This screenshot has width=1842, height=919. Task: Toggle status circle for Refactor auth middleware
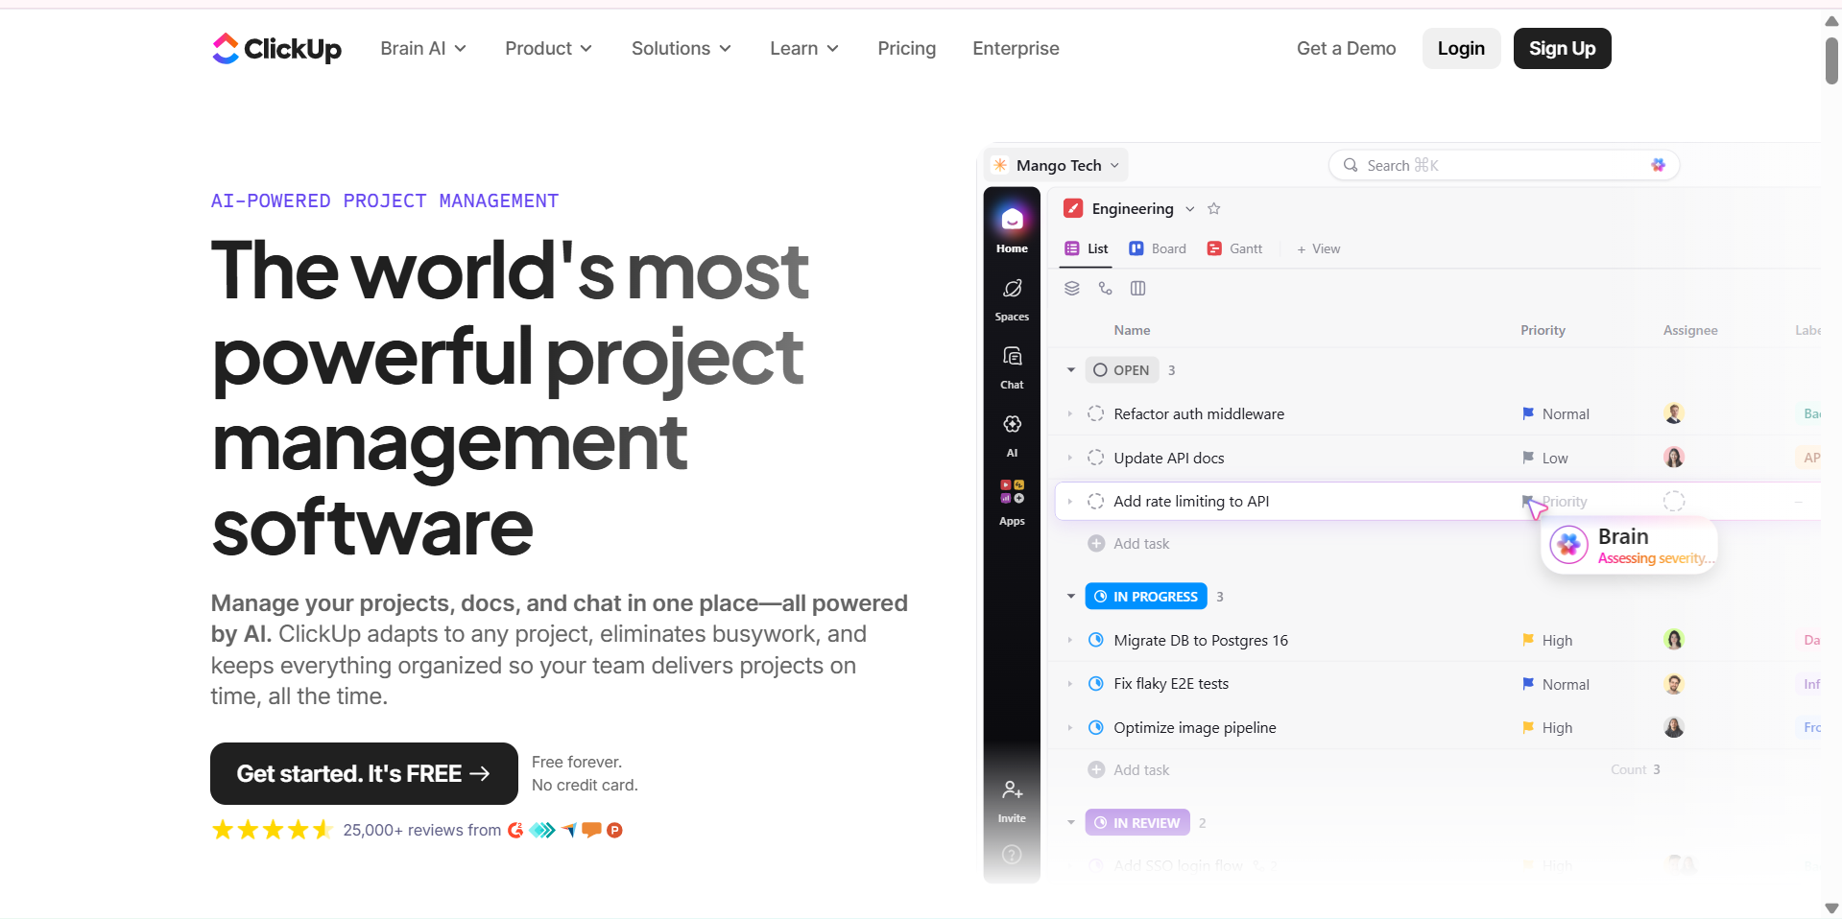click(1096, 414)
